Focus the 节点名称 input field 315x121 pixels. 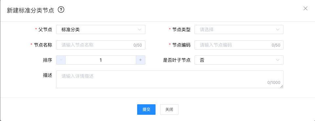tap(101, 45)
